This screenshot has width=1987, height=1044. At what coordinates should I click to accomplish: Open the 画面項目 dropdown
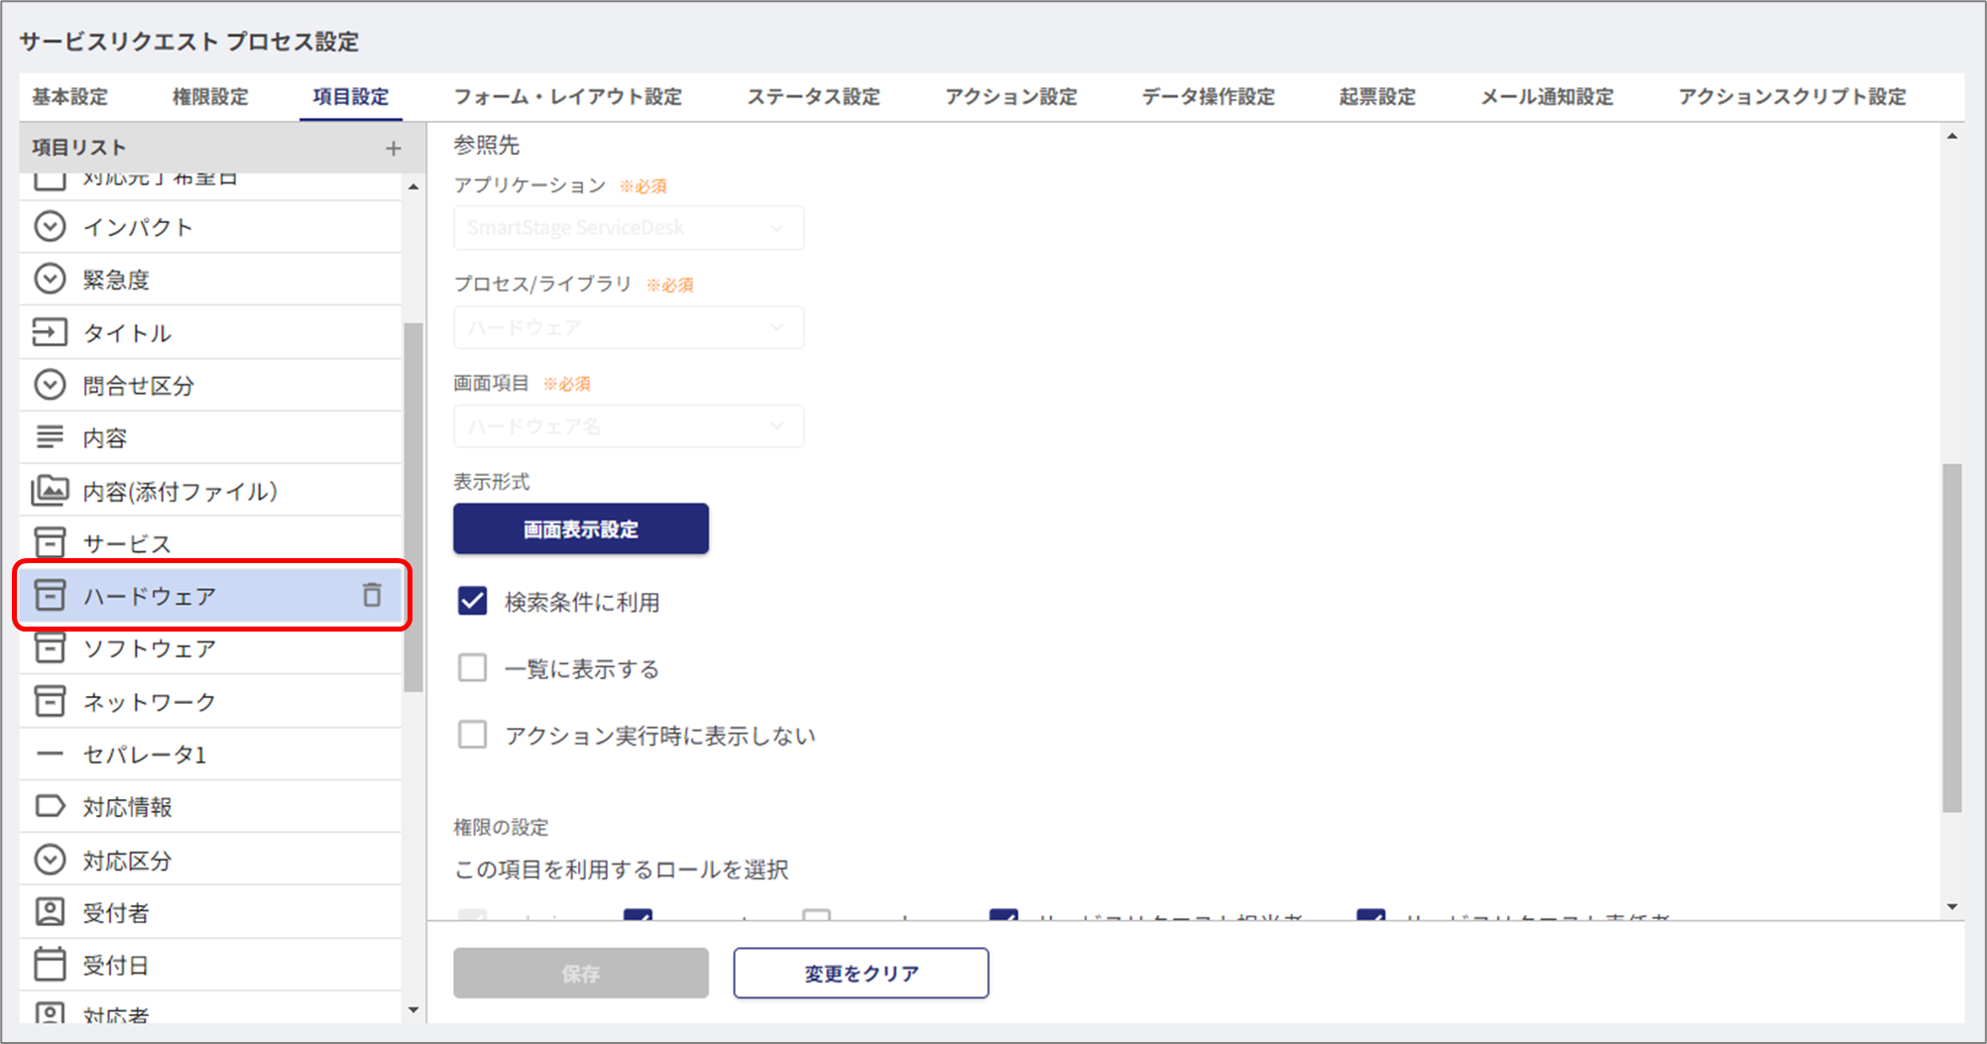point(629,426)
